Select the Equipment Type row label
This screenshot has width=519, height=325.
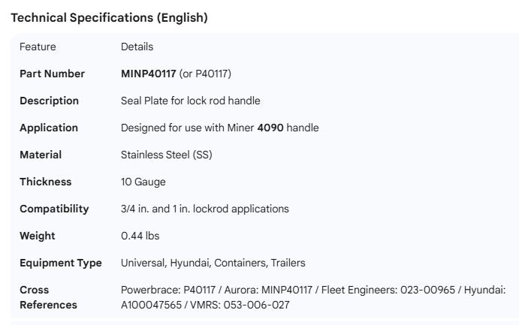tap(61, 263)
